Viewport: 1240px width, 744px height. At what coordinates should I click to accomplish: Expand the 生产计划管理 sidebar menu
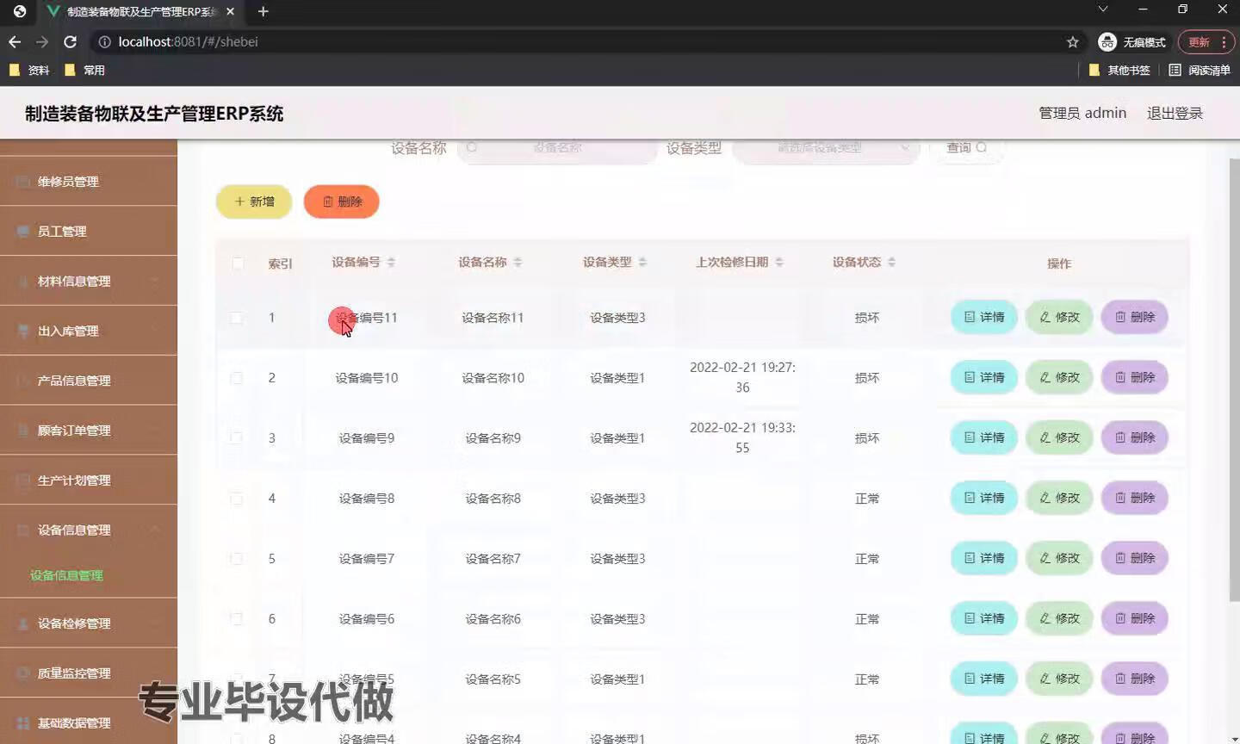(x=89, y=480)
